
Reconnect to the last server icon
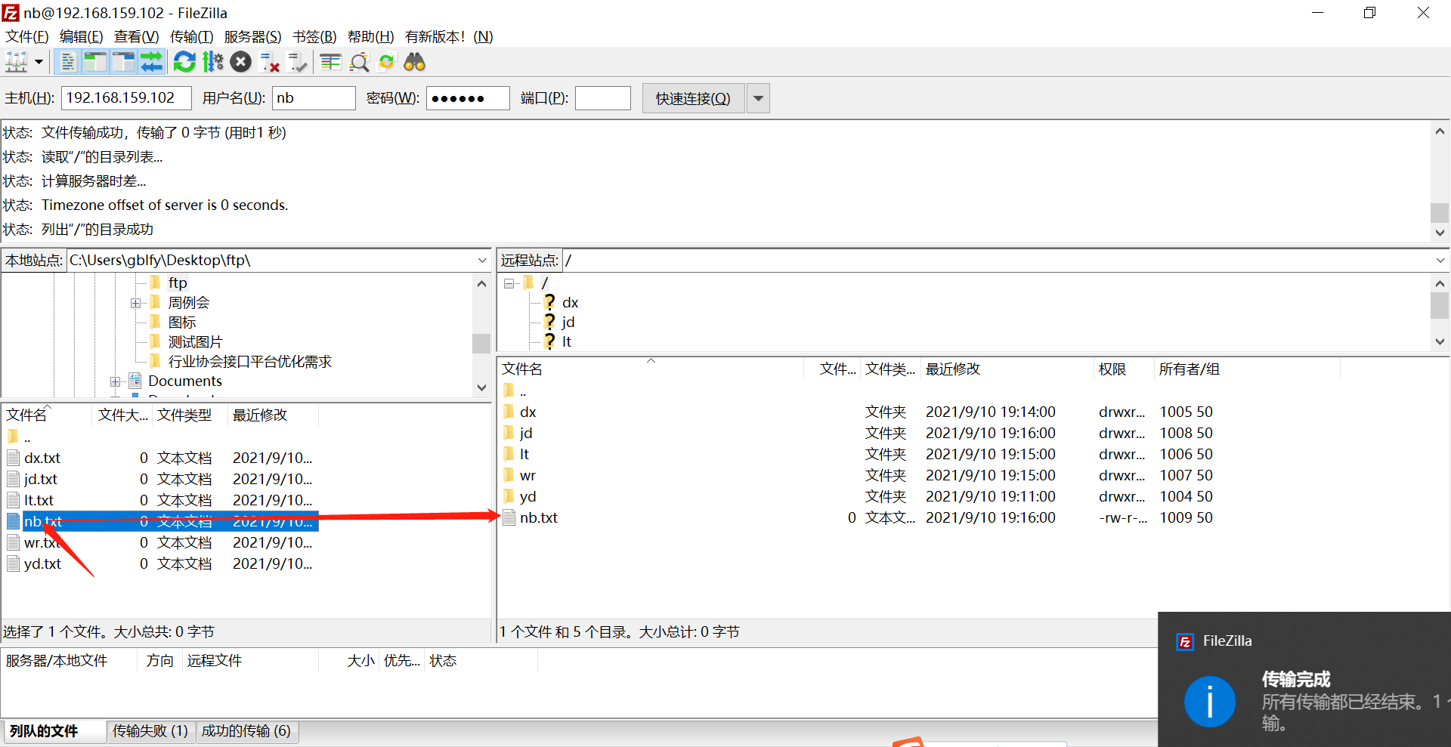coord(297,62)
